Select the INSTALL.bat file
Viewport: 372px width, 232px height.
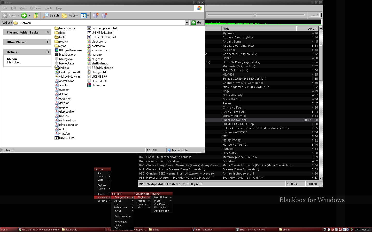point(65,138)
